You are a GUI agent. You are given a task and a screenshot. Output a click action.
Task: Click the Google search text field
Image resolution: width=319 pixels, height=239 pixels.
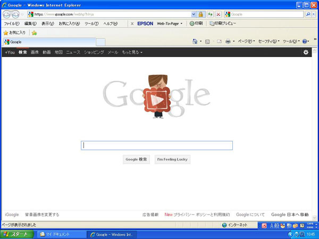coord(157,146)
